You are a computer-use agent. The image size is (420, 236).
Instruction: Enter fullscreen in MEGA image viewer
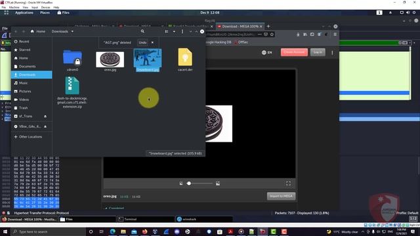coord(288,184)
